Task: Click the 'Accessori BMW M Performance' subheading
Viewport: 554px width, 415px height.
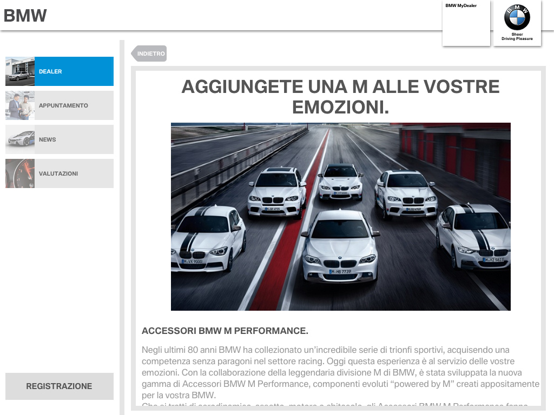Action: coord(225,331)
